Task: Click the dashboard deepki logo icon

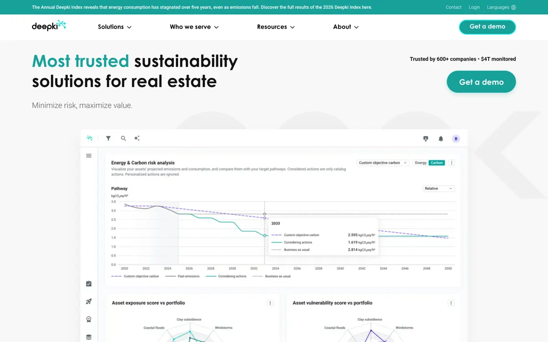Action: [90, 138]
